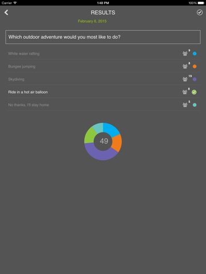Select the teal stay home dot

point(195,105)
